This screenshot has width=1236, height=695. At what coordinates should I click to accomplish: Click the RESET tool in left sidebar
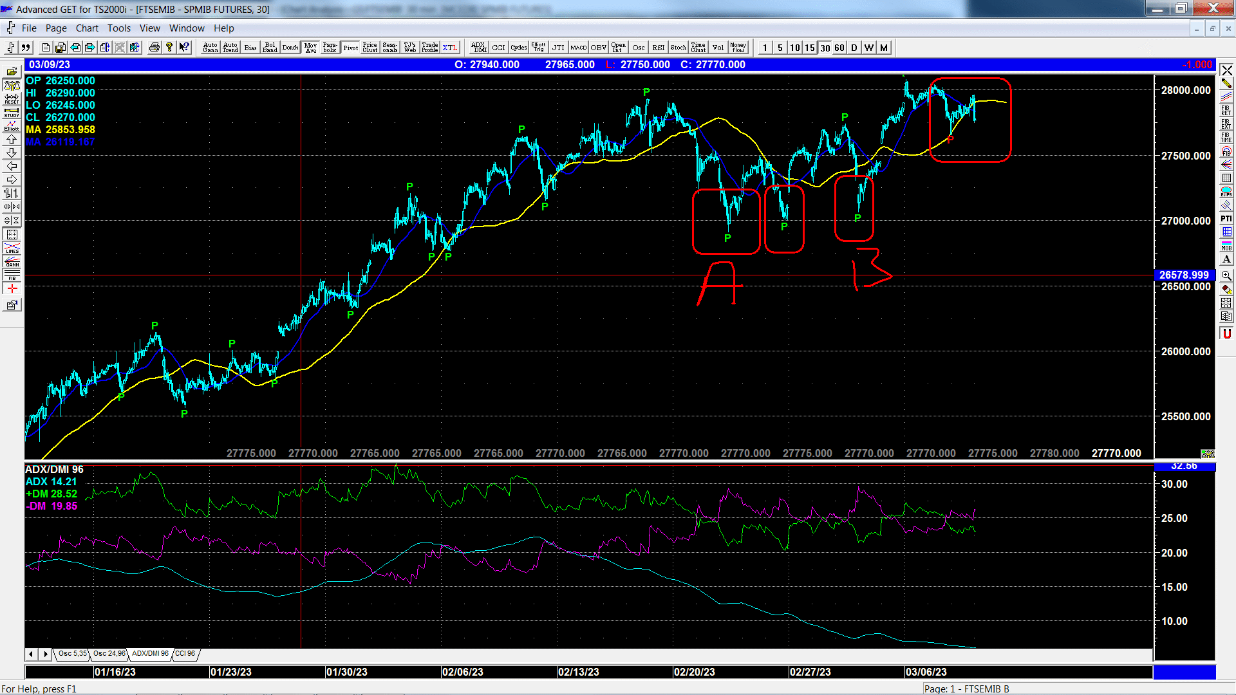12,98
